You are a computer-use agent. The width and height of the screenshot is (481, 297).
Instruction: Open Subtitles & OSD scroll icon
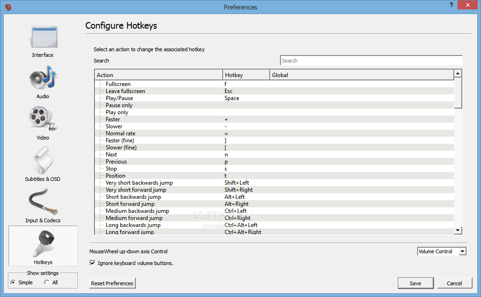[43, 160]
